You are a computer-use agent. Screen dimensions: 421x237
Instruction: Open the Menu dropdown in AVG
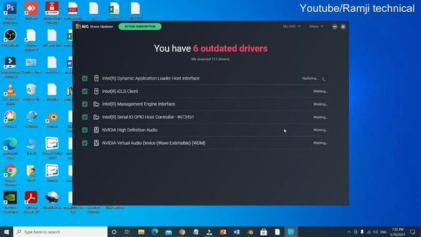point(316,26)
